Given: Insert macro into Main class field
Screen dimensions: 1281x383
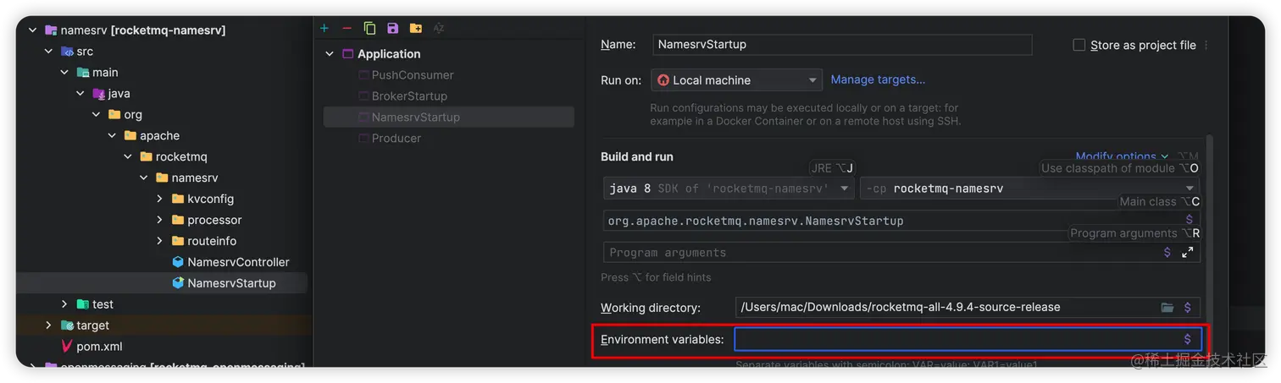Looking at the screenshot, I should coord(1189,219).
